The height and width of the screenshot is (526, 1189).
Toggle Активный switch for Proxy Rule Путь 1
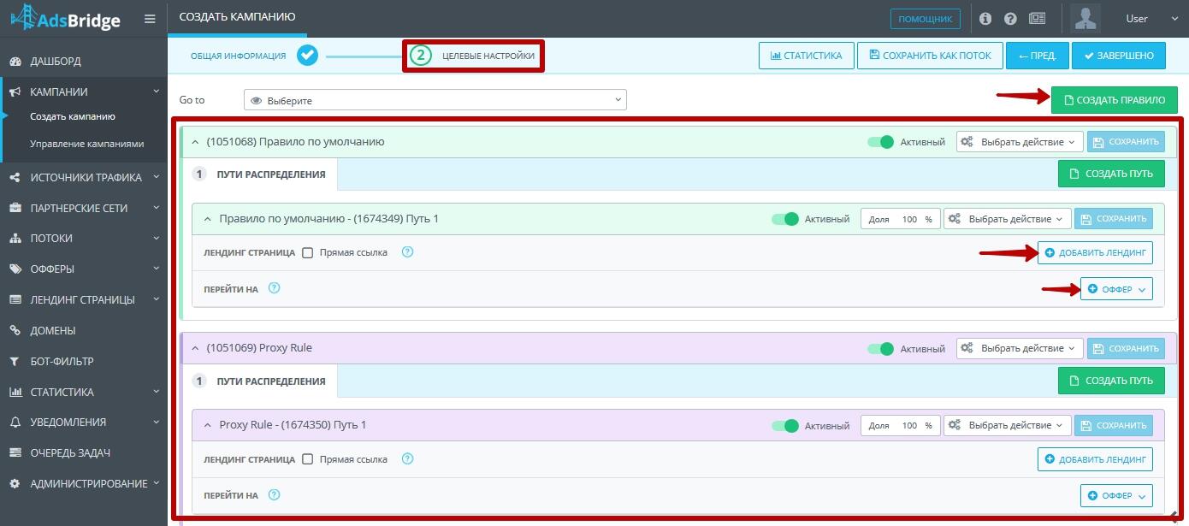click(784, 425)
